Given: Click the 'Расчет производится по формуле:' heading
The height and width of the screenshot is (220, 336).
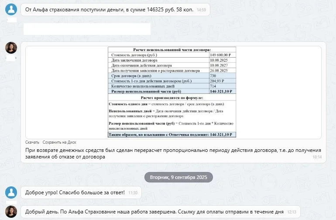Looking at the screenshot, I should [x=172, y=98].
